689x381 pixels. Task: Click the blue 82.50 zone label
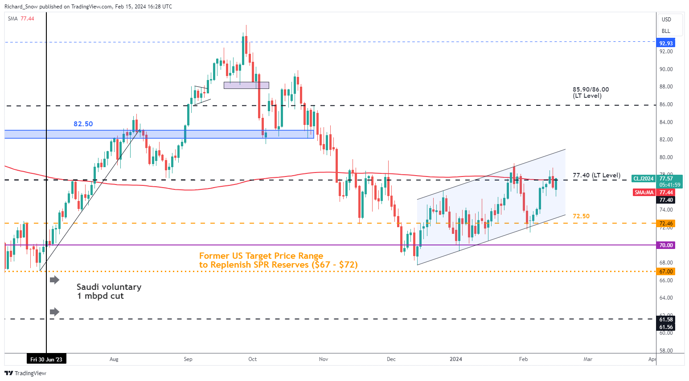point(83,124)
